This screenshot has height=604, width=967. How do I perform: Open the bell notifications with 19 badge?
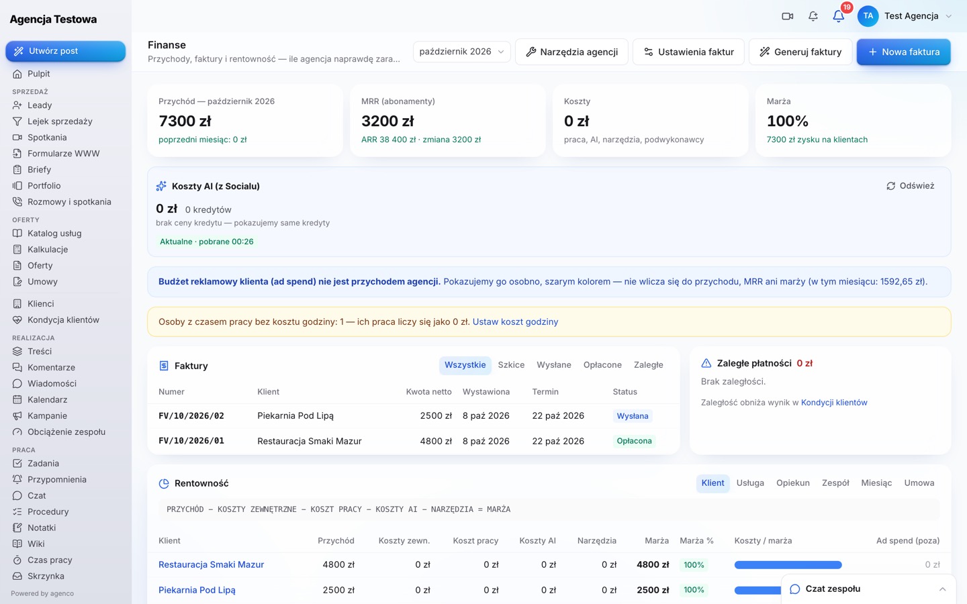coord(839,16)
